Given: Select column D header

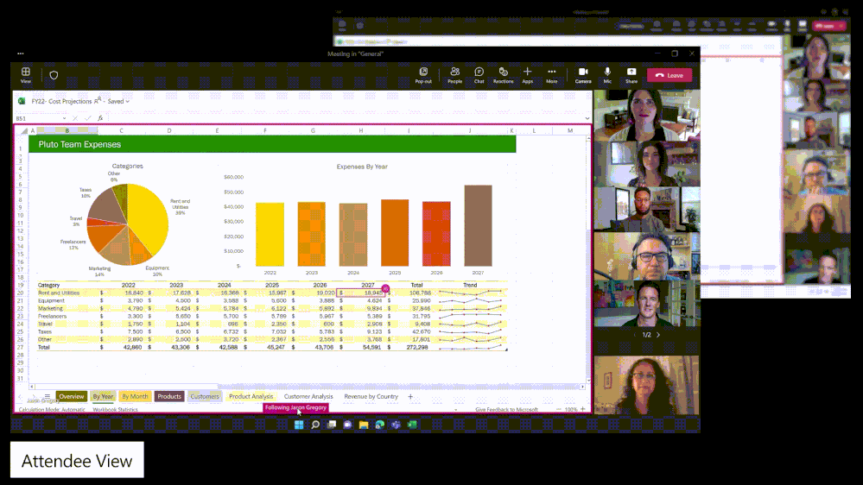Looking at the screenshot, I should [x=169, y=131].
